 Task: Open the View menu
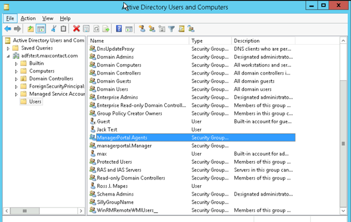48,18
